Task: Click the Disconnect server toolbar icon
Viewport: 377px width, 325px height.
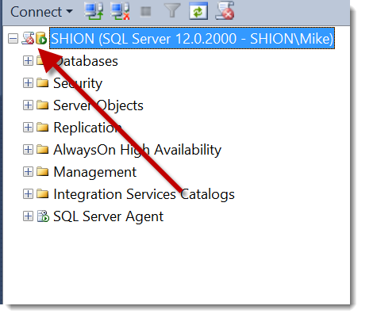Action: click(121, 11)
